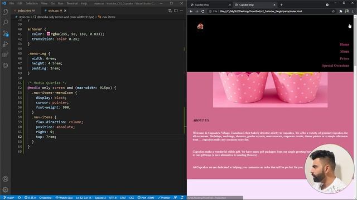Click the Synchronize Changes icon in status bar
The image size is (357, 200).
click(x=20, y=198)
